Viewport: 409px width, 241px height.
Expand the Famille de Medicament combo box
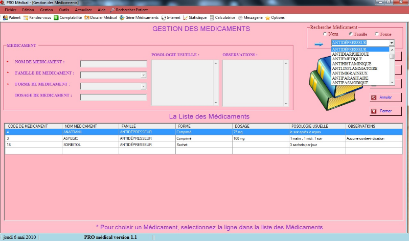[x=144, y=75]
